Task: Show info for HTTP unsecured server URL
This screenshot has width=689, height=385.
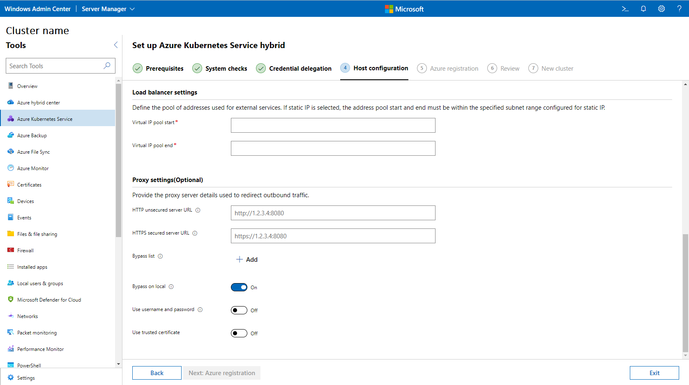Action: click(x=198, y=210)
